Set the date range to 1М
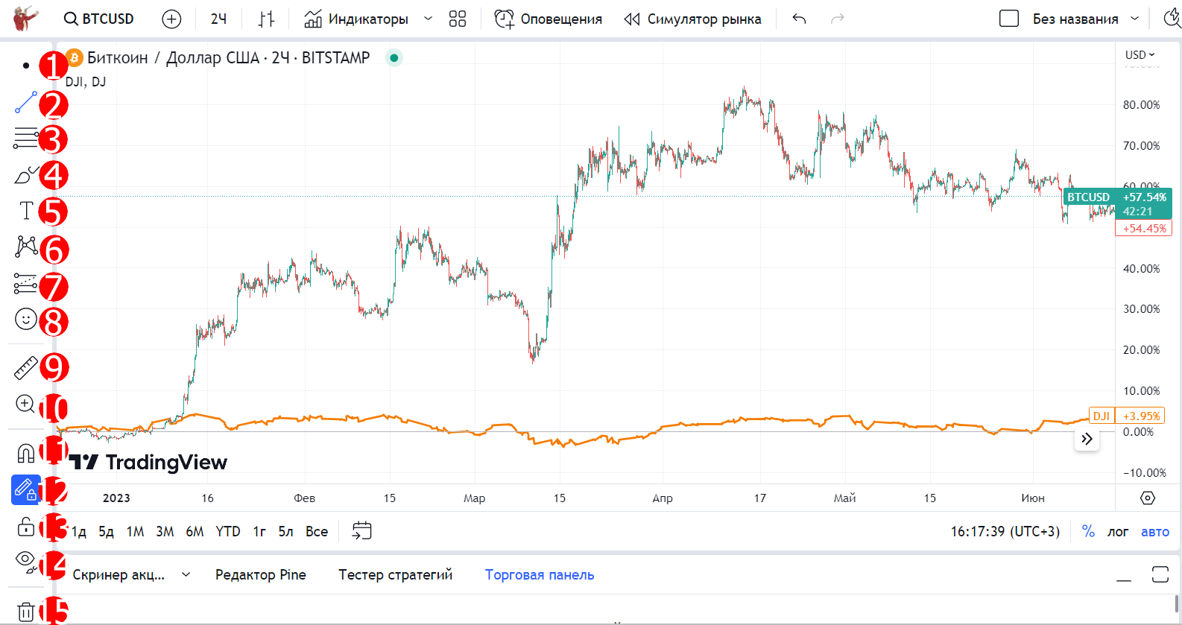The height and width of the screenshot is (625, 1182). tap(135, 531)
